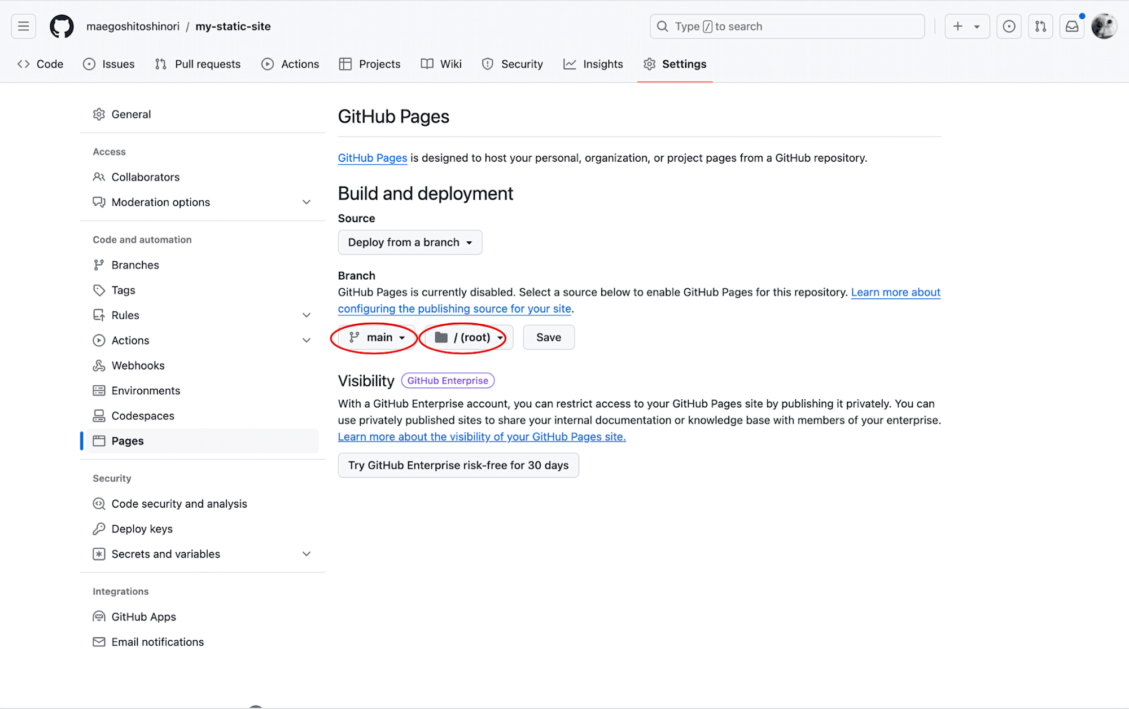The width and height of the screenshot is (1129, 709).
Task: Open dropdown caret beside plus button
Action: pyautogui.click(x=977, y=27)
